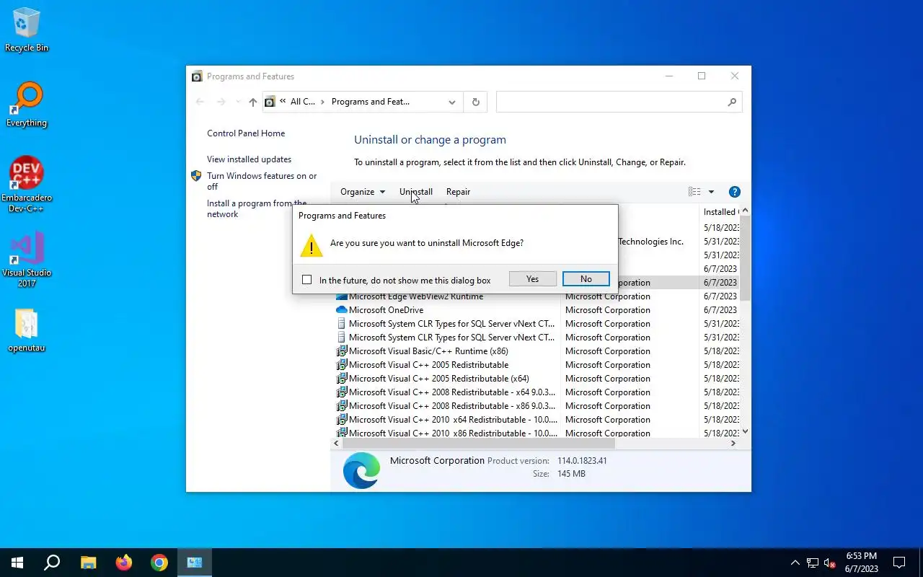Open the clock showing 6:53 PM

(x=862, y=563)
